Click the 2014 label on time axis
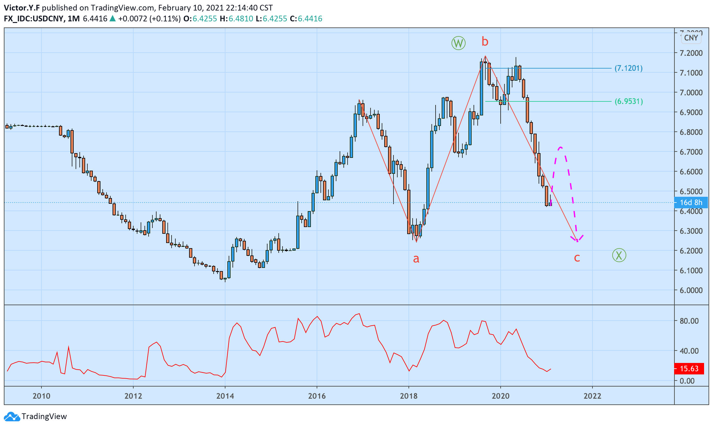The height and width of the screenshot is (428, 713). pos(225,396)
